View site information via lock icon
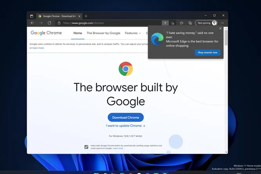Viewport: 261px width, 174px height. point(59,23)
